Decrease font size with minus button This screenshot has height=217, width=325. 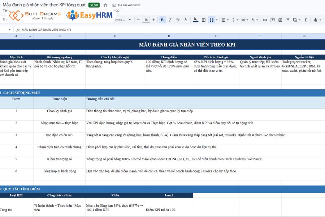click(x=138, y=20)
